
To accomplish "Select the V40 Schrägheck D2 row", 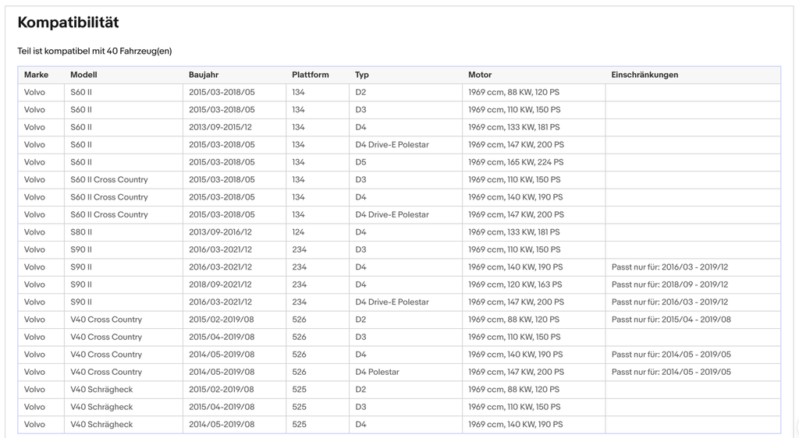I will pyautogui.click(x=399, y=389).
